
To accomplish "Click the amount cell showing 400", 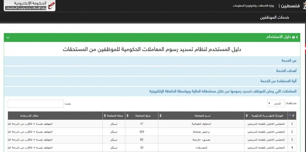I will (142, 132).
